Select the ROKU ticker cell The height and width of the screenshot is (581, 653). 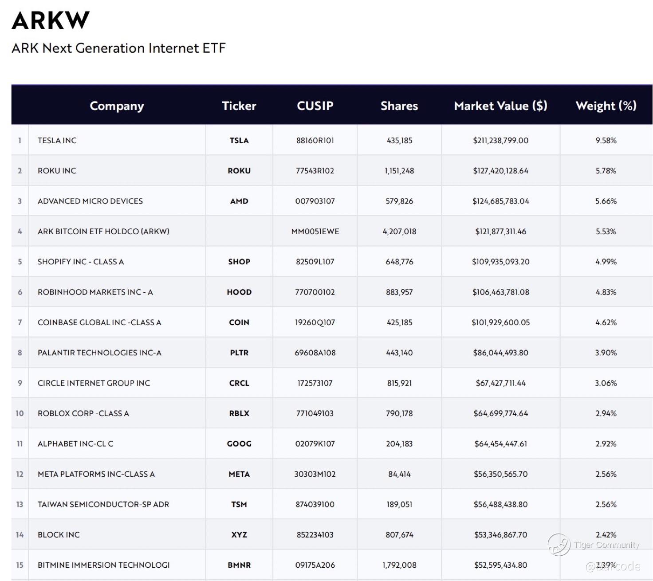click(x=239, y=171)
